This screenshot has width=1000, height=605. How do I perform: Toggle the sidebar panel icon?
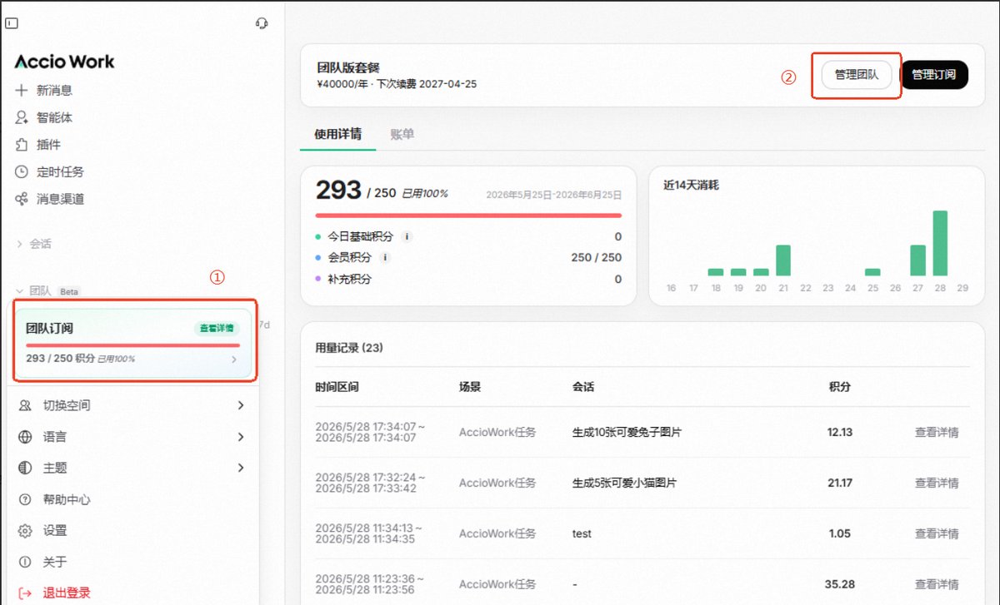(12, 24)
